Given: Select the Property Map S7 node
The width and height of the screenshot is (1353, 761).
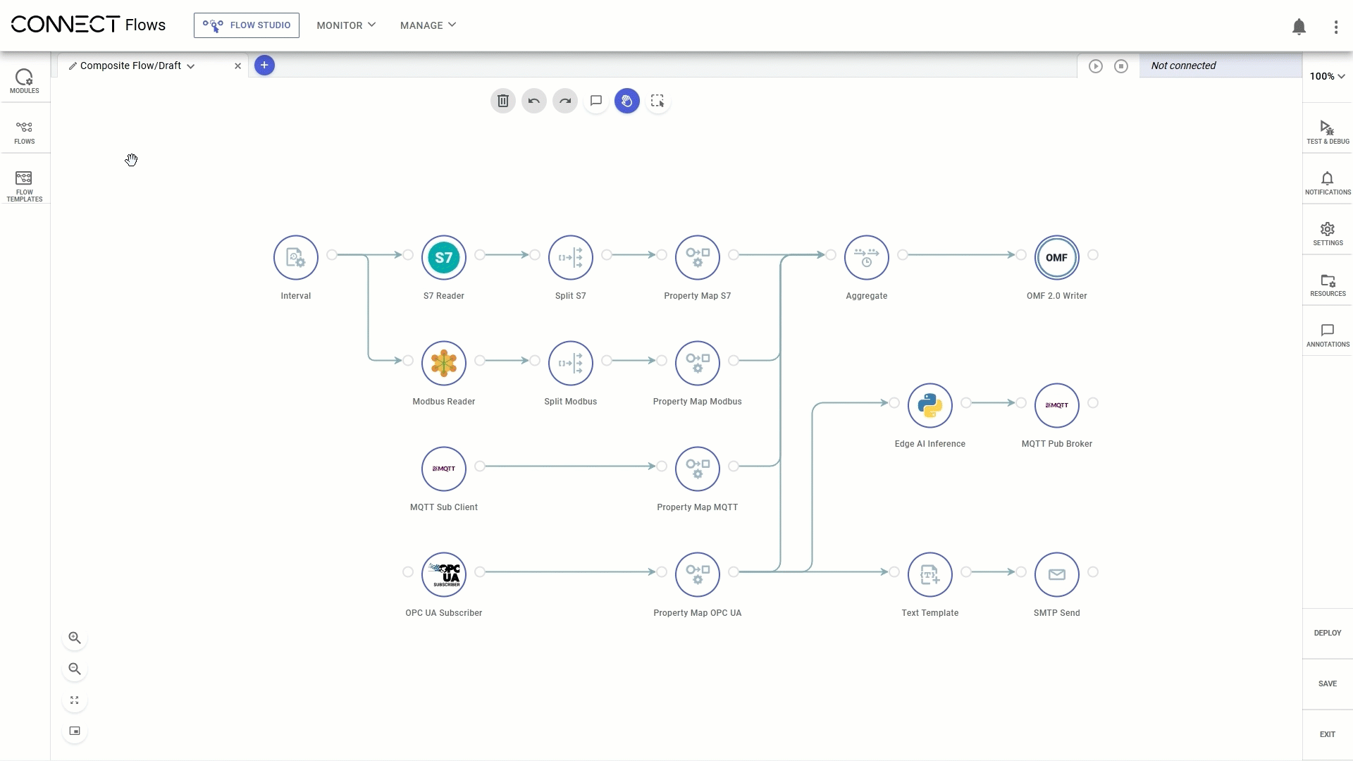Looking at the screenshot, I should 698,258.
